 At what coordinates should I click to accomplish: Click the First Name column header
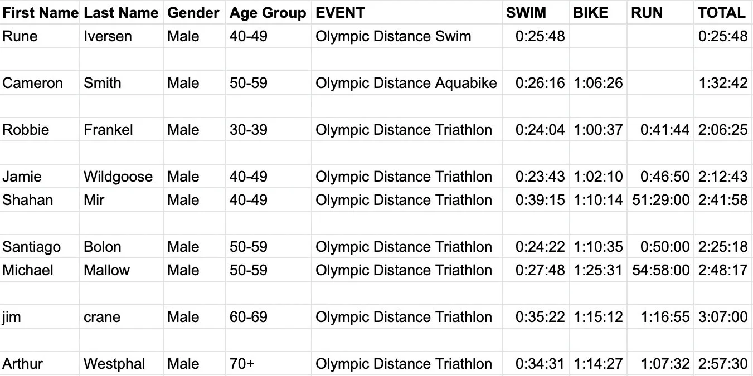point(40,13)
